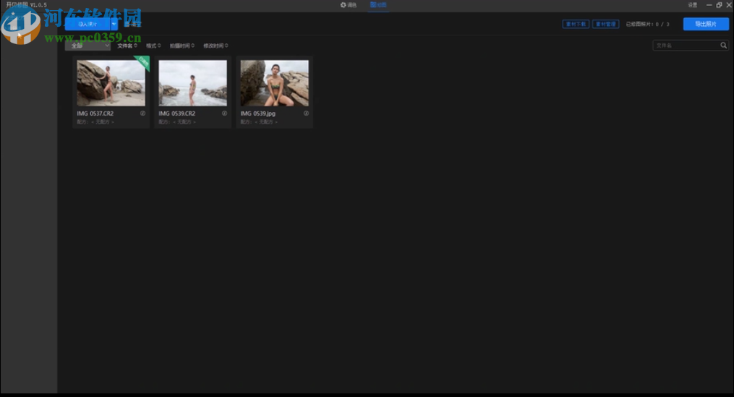Sort photos by 格式
This screenshot has width=734, height=397.
(153, 46)
